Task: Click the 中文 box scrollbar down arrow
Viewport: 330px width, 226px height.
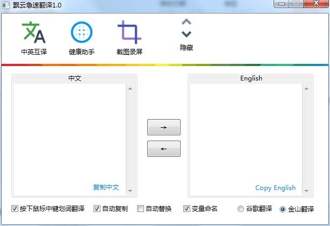Action: click(x=130, y=191)
